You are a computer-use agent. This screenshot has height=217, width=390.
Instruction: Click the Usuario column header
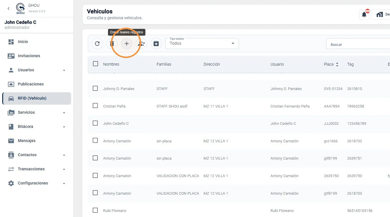coord(277,64)
